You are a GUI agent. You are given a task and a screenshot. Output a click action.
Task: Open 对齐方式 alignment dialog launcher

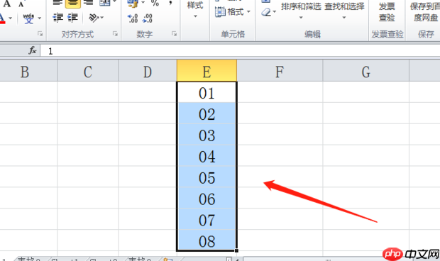coord(115,34)
